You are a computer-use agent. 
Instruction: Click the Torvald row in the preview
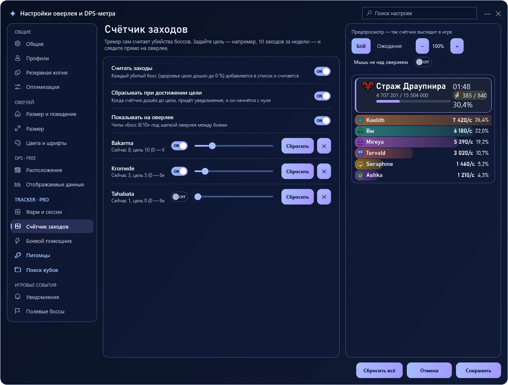[423, 153]
